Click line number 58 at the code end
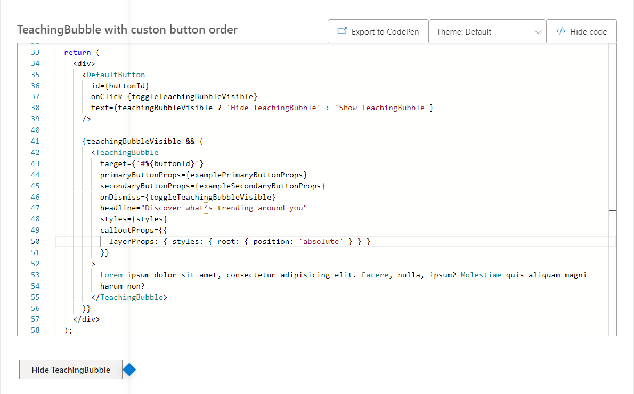 (x=35, y=330)
